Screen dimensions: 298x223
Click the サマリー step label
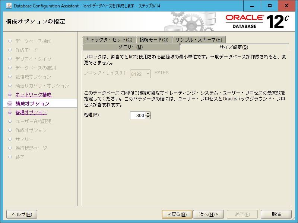pos(24,139)
